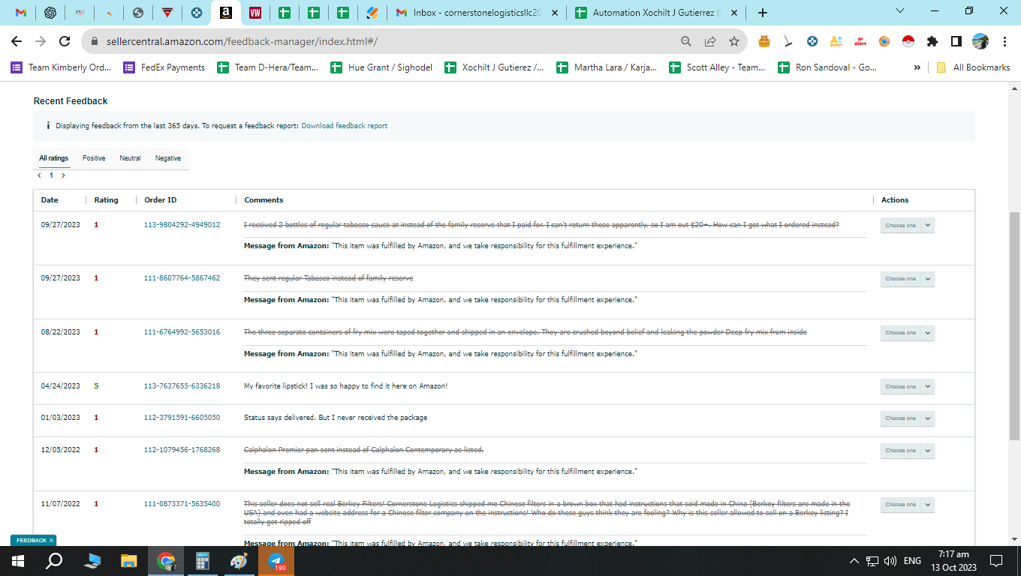
Task: Click the zoom magnifier in address bar
Action: pos(686,41)
